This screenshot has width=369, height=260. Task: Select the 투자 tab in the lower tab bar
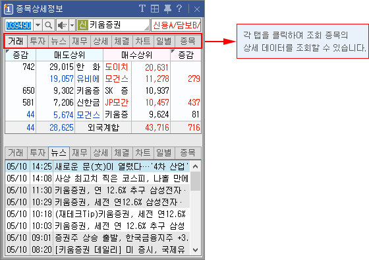click(38, 152)
